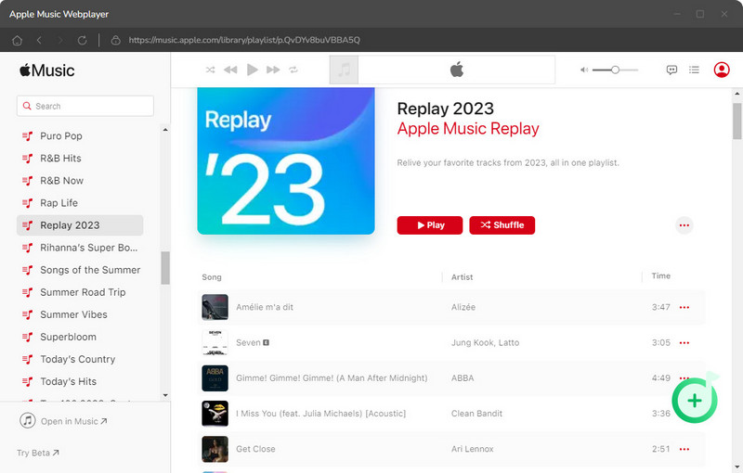
Task: Adjust the volume slider
Action: pos(615,70)
